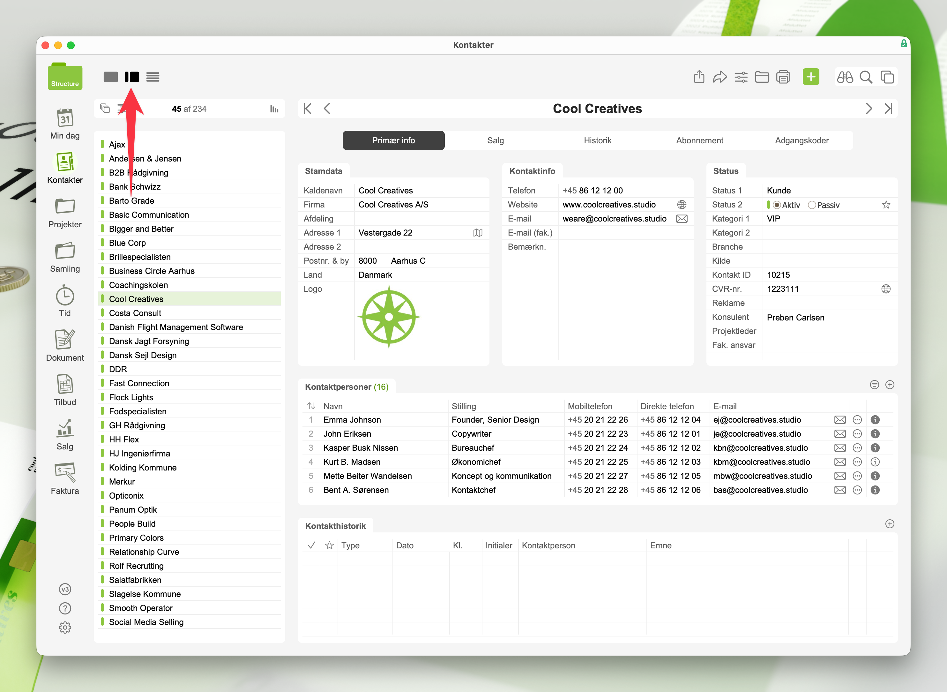This screenshot has height=692, width=947.
Task: Toggle the favorite star in Status 2
Action: 886,205
